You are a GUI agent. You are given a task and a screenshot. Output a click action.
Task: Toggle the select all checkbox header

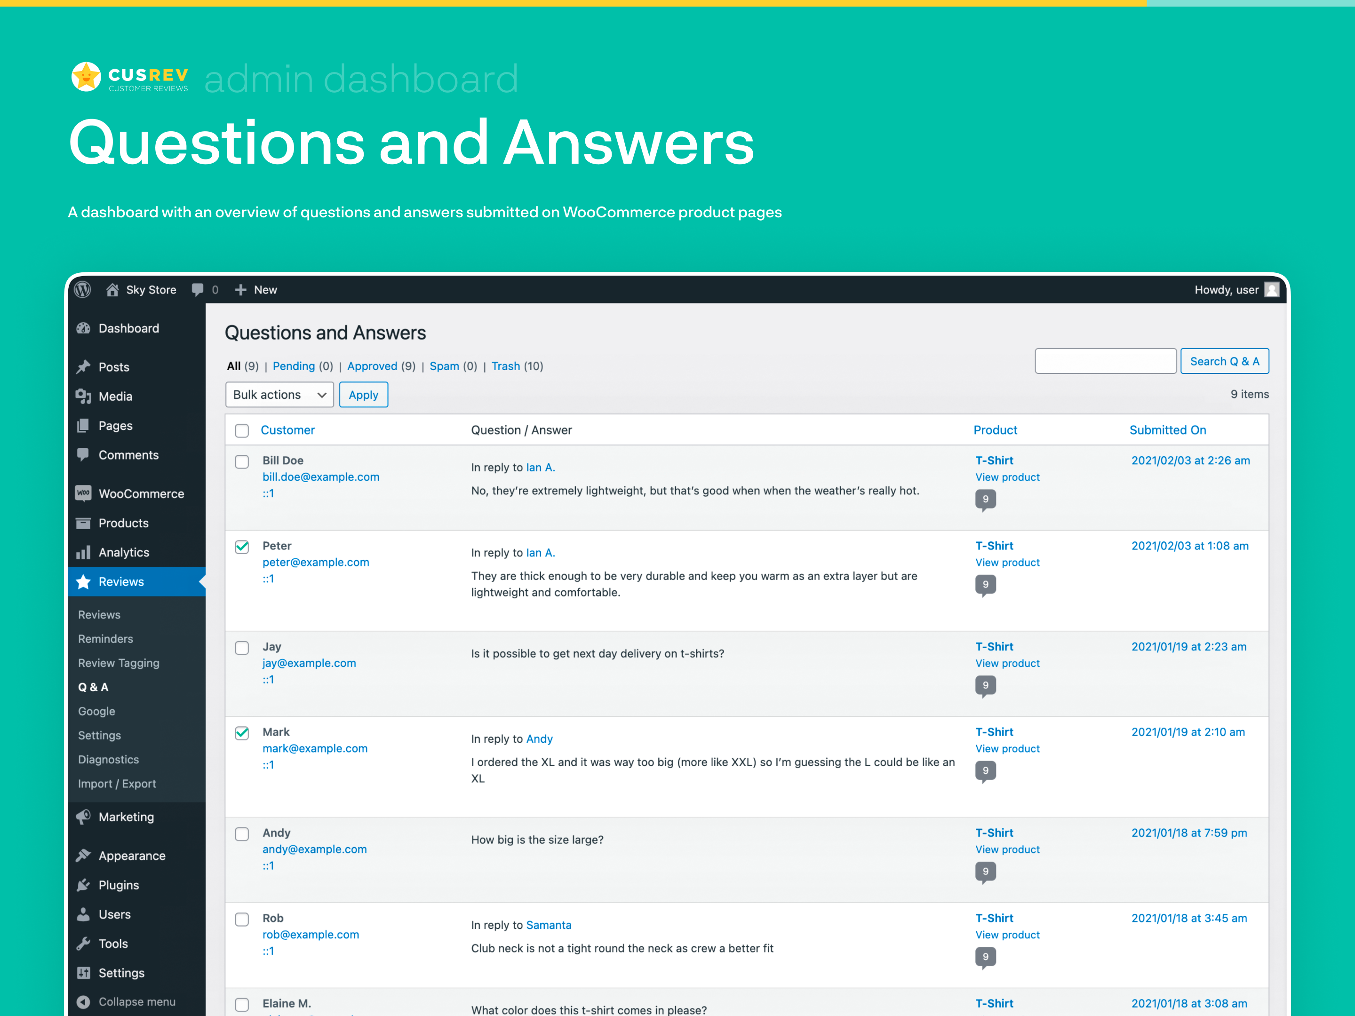(242, 430)
